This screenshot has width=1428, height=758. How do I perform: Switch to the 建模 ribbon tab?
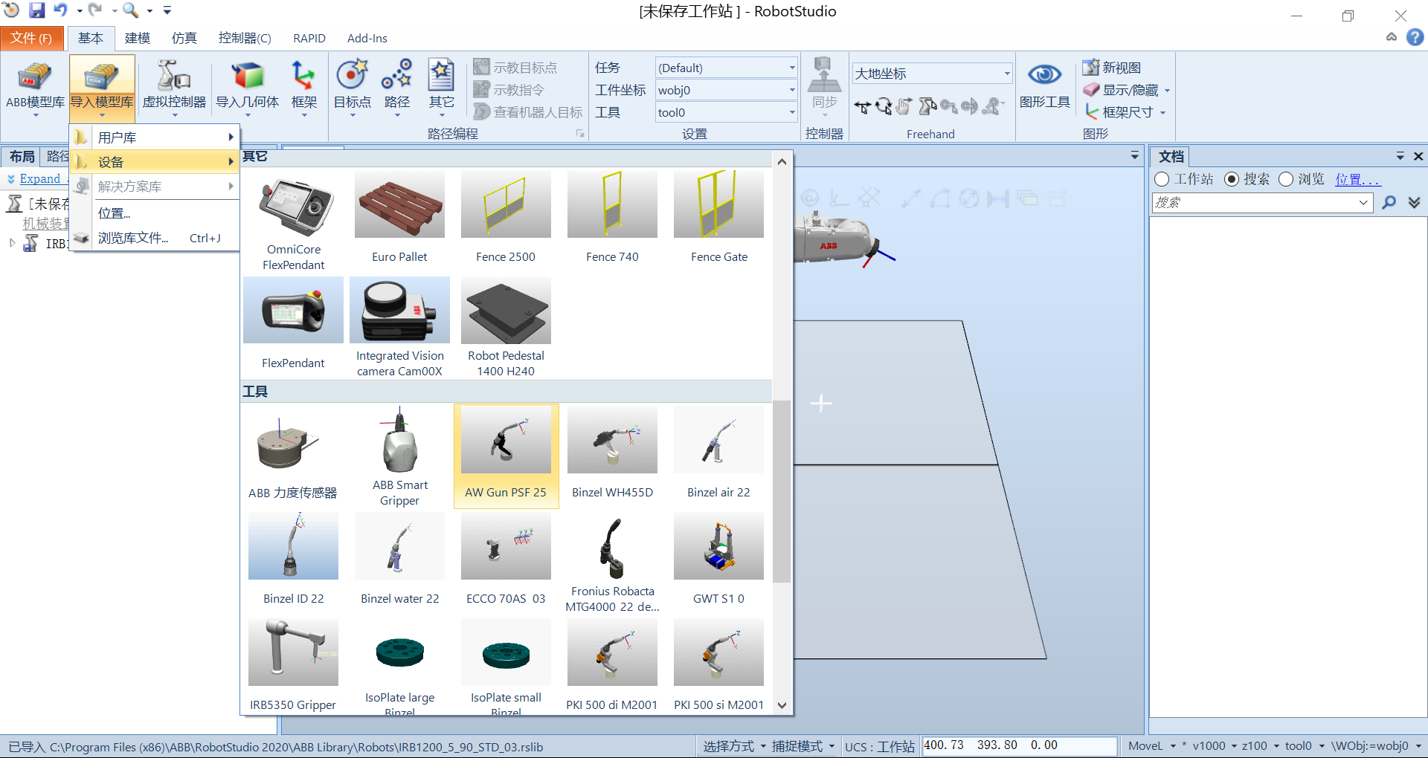click(x=138, y=38)
